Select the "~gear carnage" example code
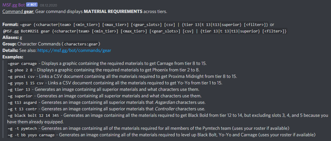Screen dimensions: 331x141 click(23, 64)
